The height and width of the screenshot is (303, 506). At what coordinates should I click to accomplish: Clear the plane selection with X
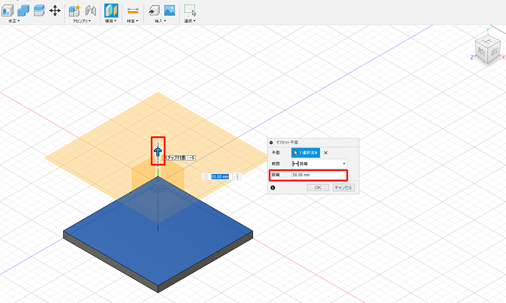point(326,153)
